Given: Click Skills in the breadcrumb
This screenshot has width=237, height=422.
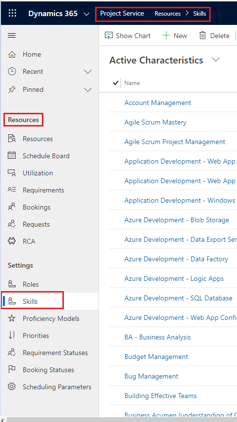Looking at the screenshot, I should click(x=199, y=14).
